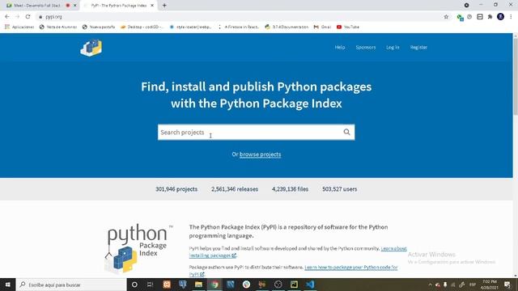Image resolution: width=518 pixels, height=291 pixels.
Task: Open PyCharm from the taskbar
Action: (x=294, y=285)
